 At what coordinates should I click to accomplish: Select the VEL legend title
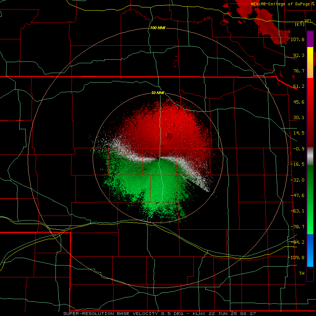tap(308, 21)
